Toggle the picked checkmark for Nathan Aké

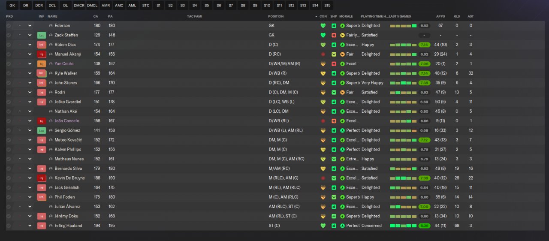click(x=9, y=111)
